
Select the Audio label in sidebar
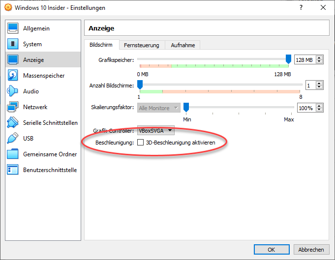[x=31, y=91]
